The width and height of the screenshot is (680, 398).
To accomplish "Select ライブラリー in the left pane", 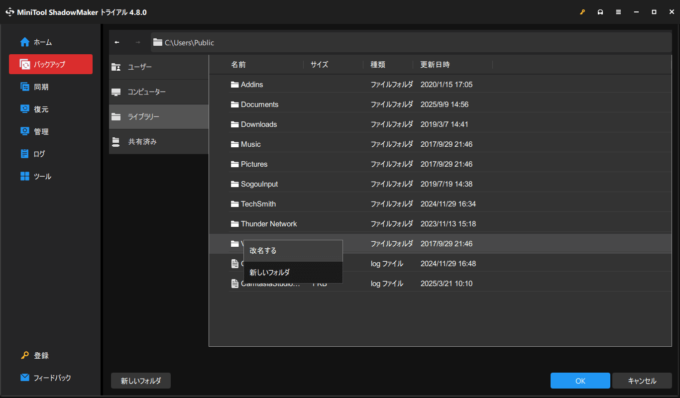I will click(159, 117).
